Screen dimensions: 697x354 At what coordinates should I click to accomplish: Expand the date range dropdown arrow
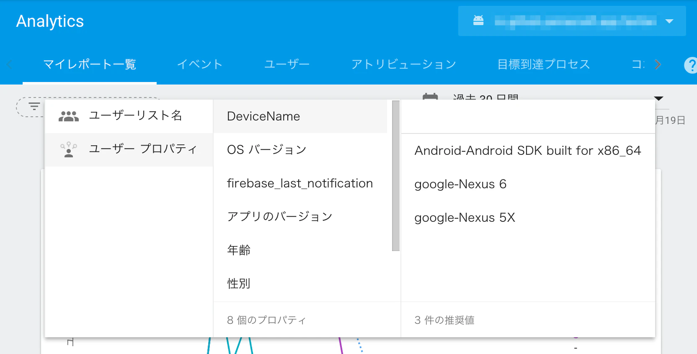[x=658, y=98]
